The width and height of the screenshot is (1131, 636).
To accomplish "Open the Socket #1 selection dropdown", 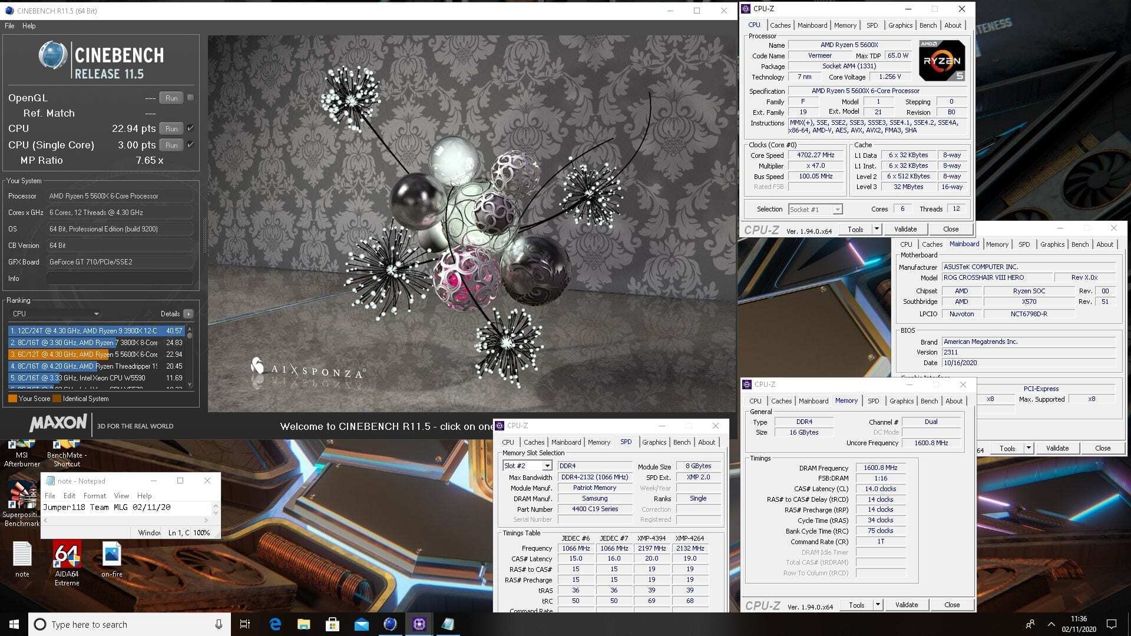I will 815,209.
